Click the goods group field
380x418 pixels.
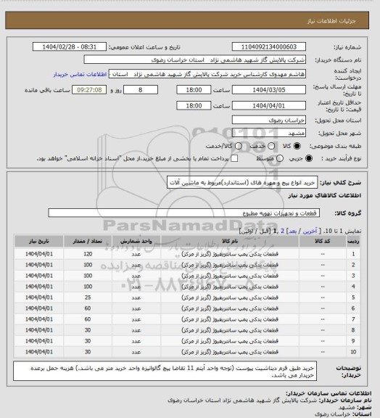point(184,213)
